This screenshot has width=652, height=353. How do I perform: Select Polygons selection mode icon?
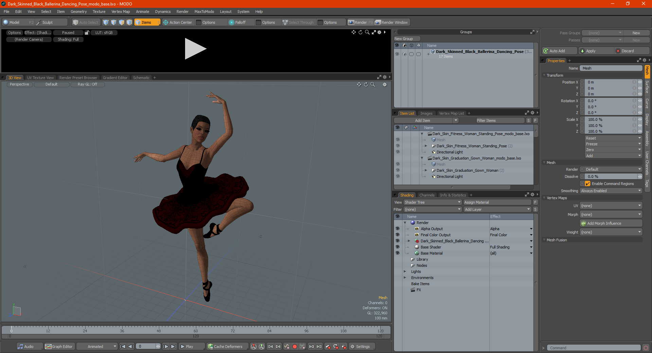122,22
